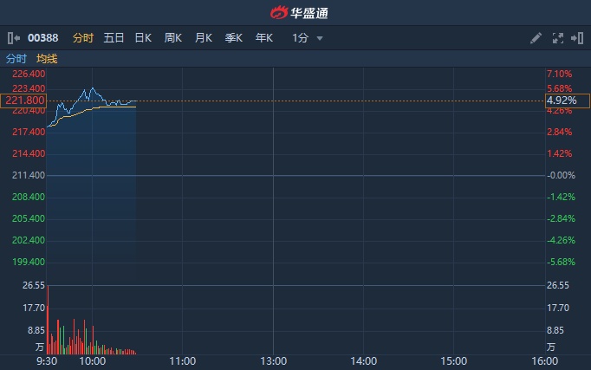Toggle the 均线 average line legend
591x370 pixels.
[47, 59]
